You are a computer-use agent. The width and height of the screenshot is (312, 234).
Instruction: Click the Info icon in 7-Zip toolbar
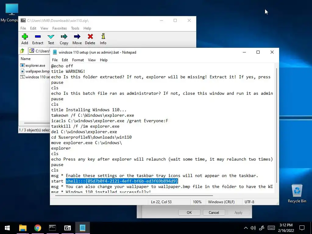pos(103,39)
